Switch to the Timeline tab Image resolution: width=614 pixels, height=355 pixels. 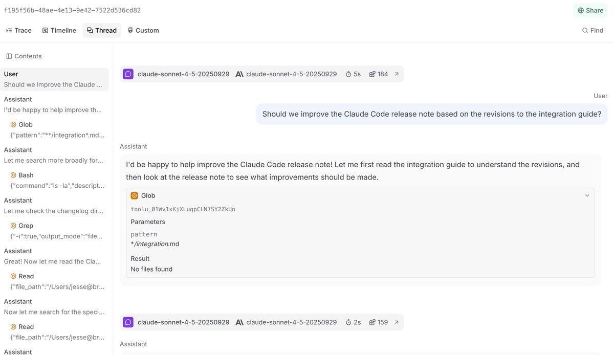[x=59, y=30]
